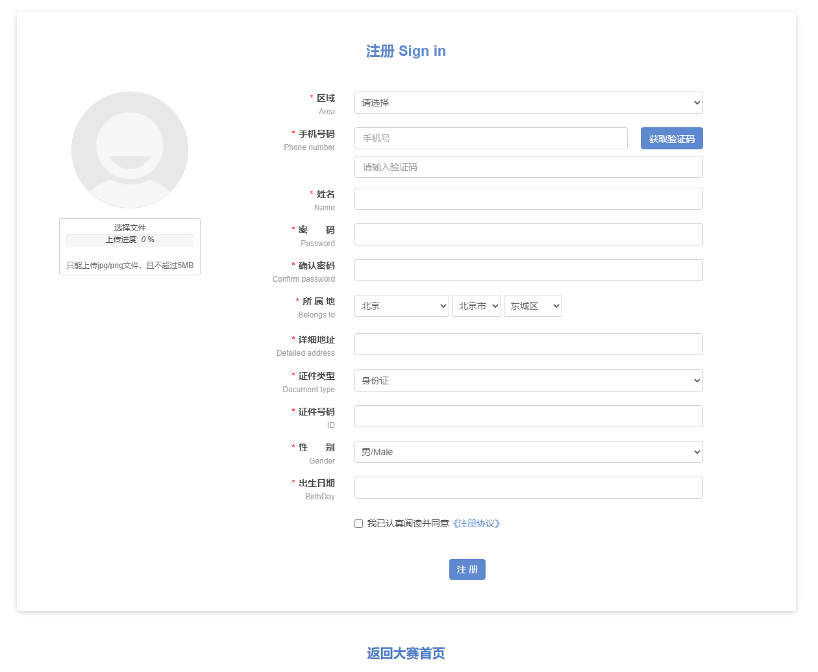Focus the 手机号 phone number field
This screenshot has width=818, height=672.
tap(491, 138)
